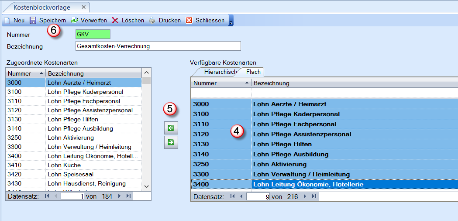Click record number field showing 9
The width and height of the screenshot is (458, 221).
258,196
